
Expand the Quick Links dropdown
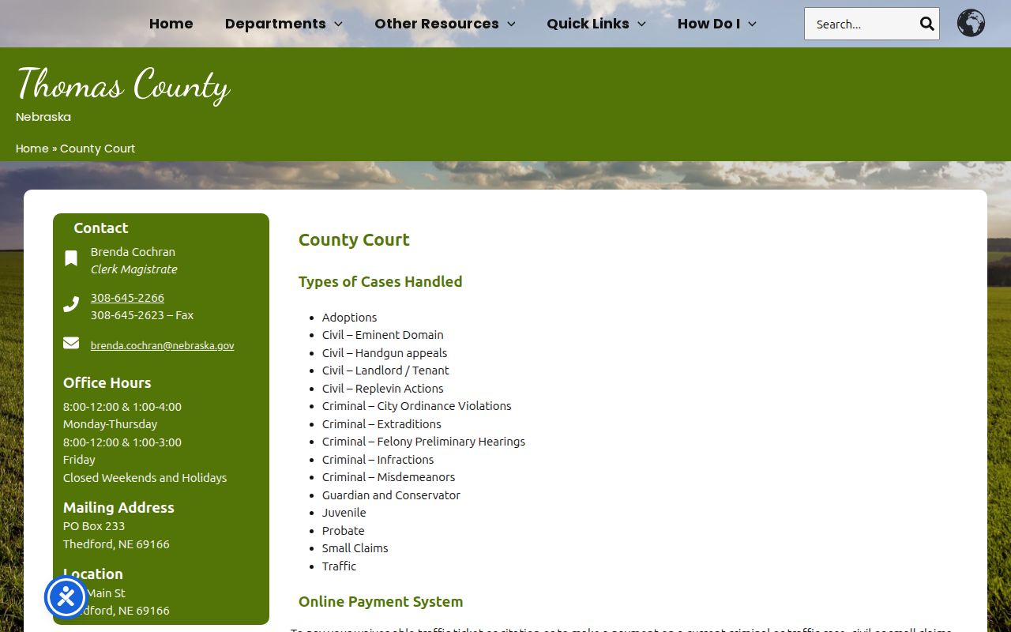coord(596,24)
